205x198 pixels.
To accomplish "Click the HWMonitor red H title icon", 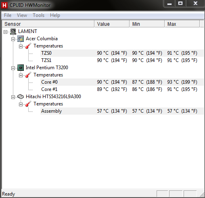I will (x=4, y=5).
